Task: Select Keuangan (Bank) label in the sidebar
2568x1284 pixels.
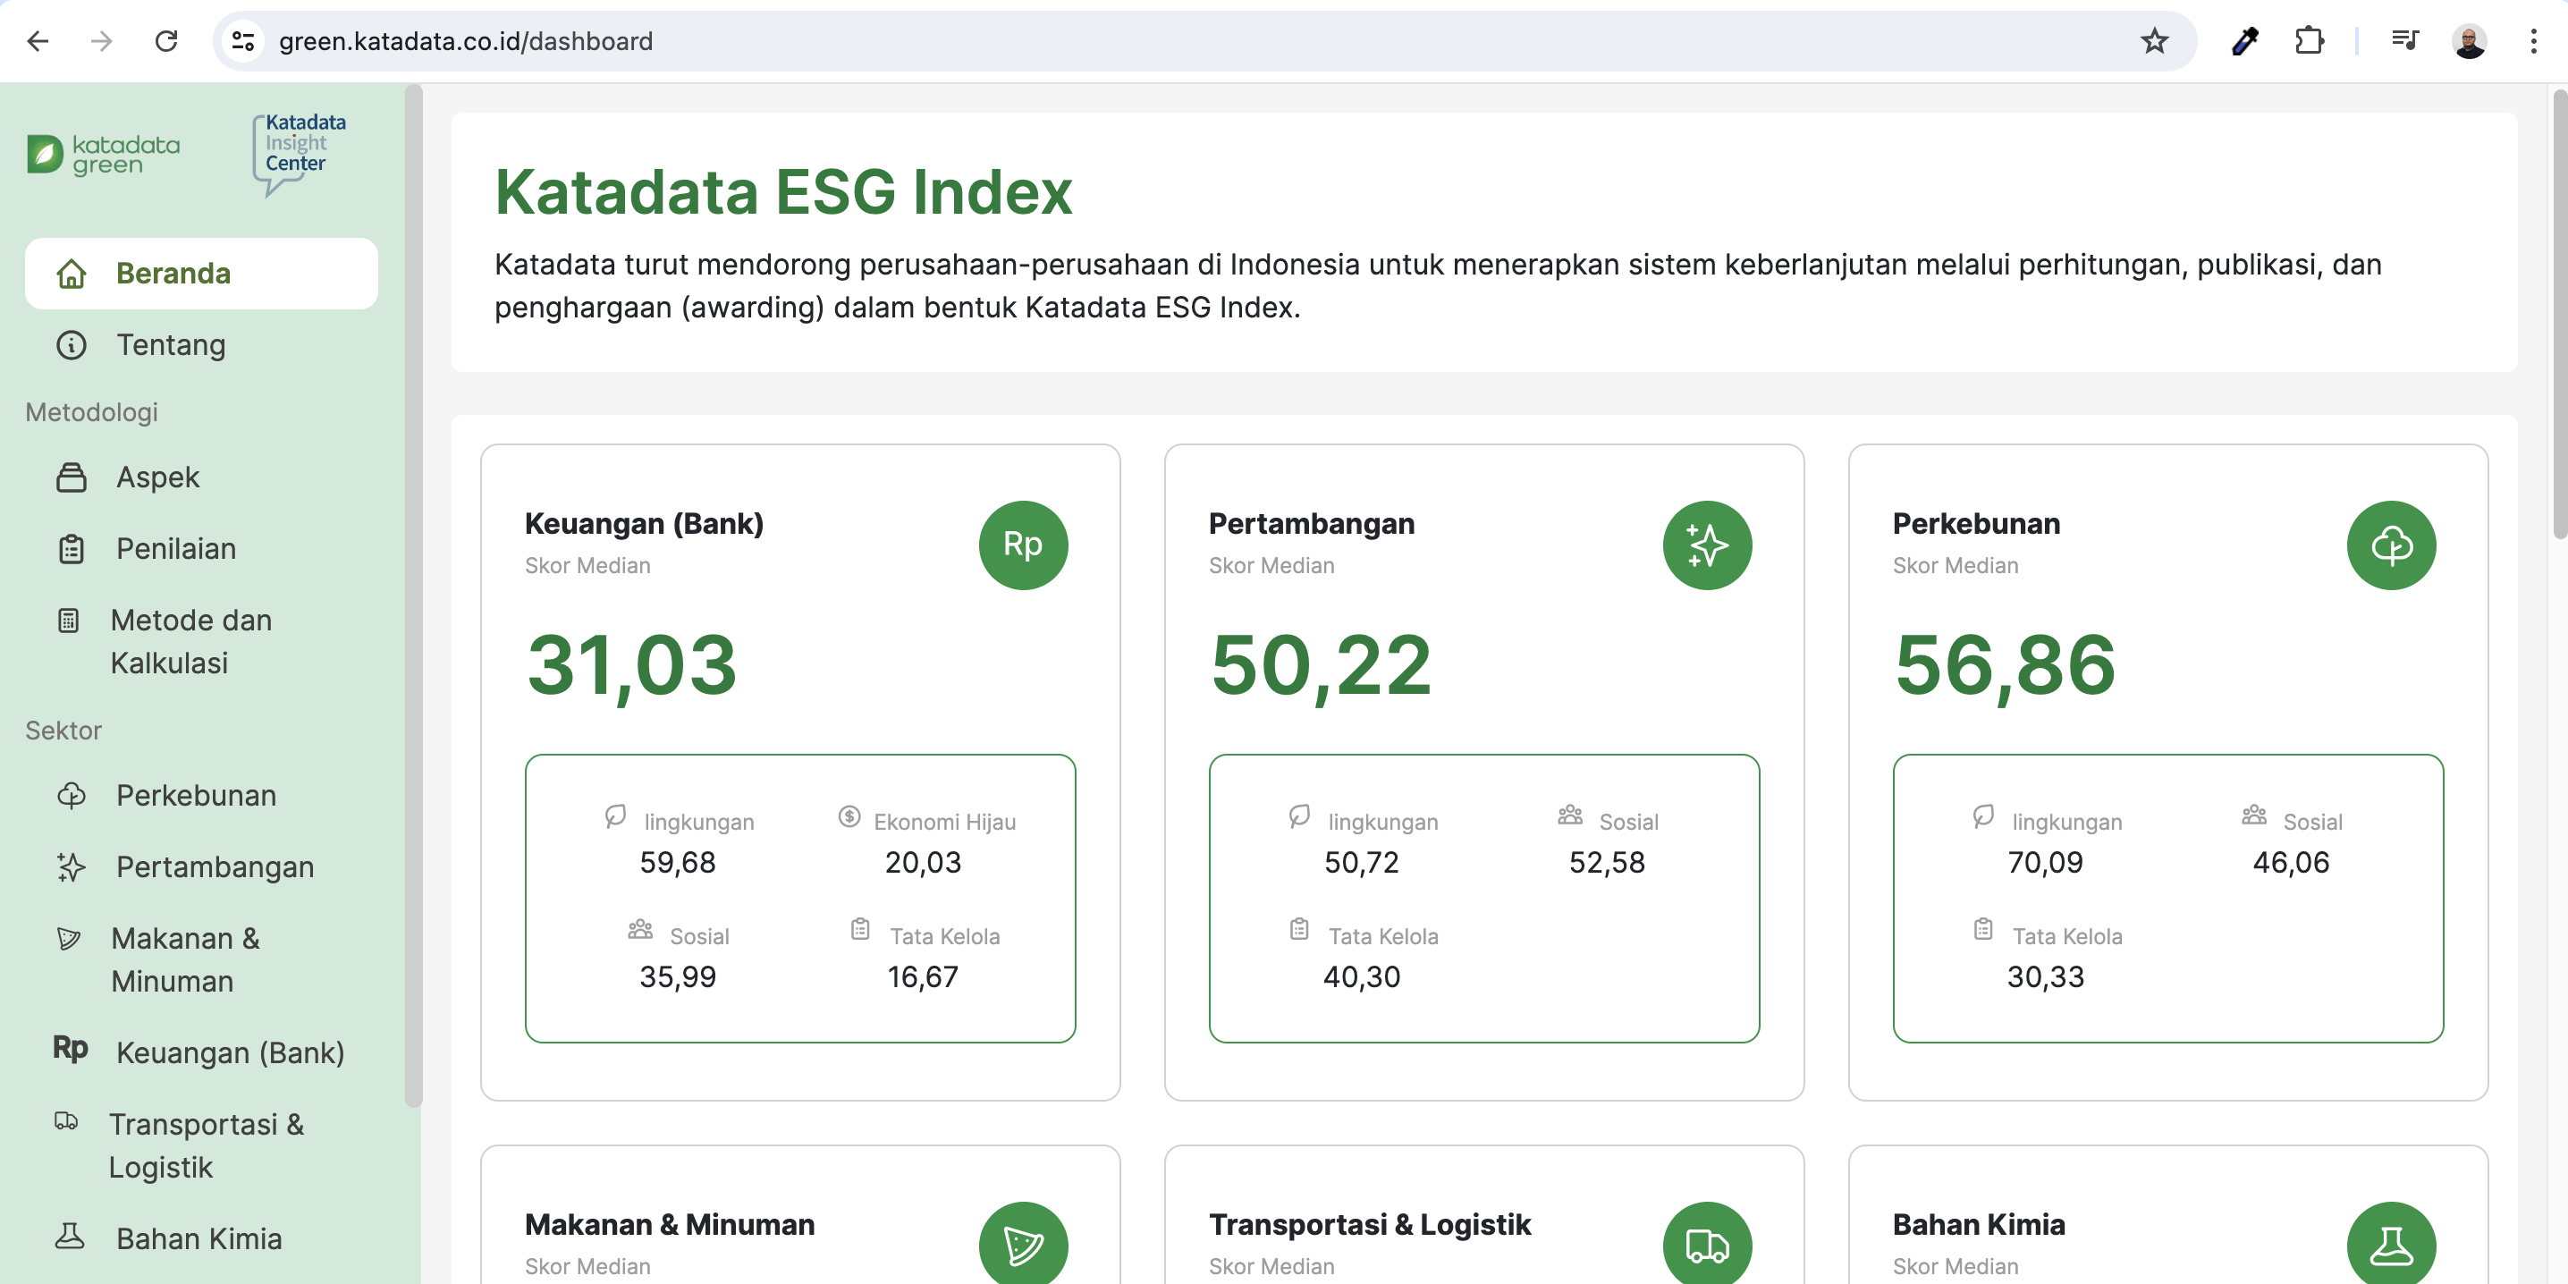Action: point(231,1052)
